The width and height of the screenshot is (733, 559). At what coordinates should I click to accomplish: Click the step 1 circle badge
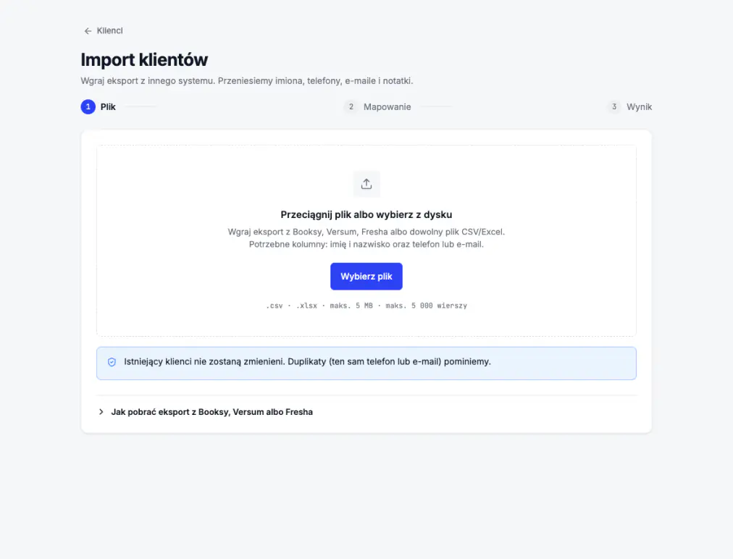click(88, 107)
